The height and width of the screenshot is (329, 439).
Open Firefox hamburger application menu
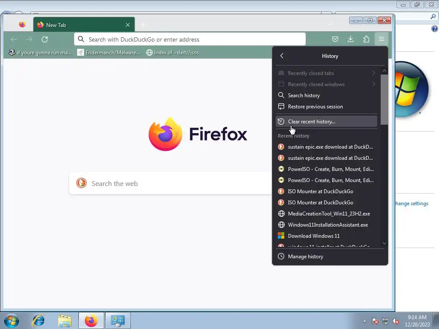pos(381,39)
